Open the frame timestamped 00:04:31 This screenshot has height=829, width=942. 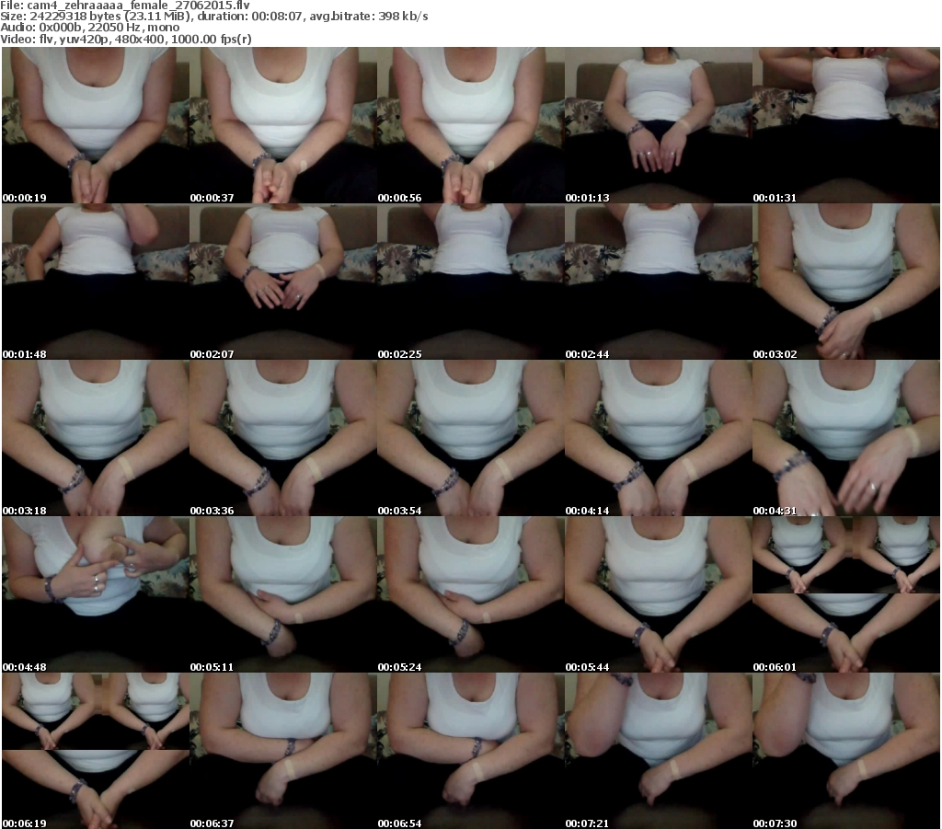click(846, 438)
